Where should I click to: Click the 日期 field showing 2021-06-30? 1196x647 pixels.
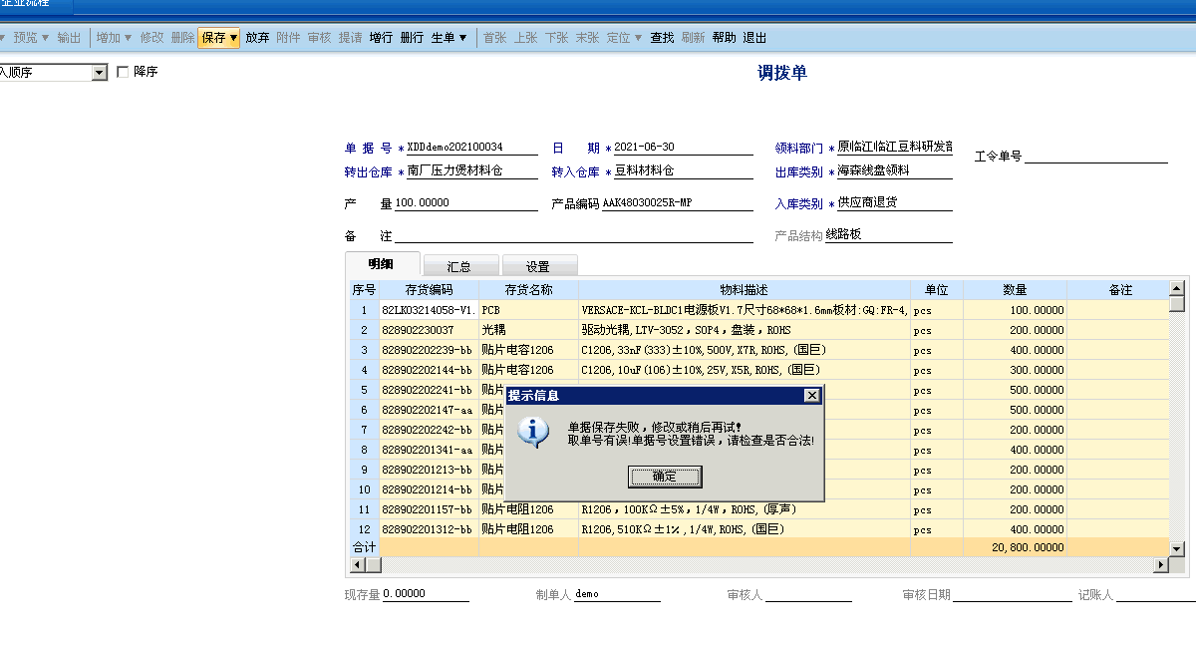point(683,148)
